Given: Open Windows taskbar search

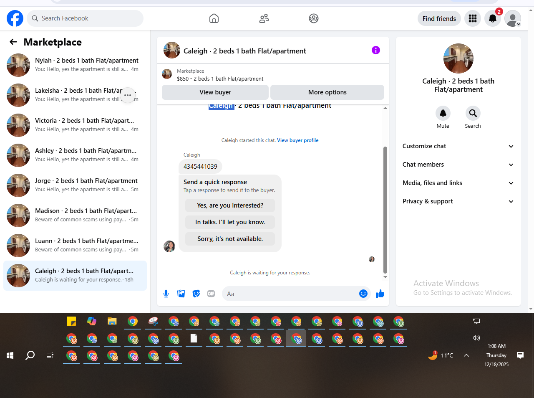Looking at the screenshot, I should [30, 355].
